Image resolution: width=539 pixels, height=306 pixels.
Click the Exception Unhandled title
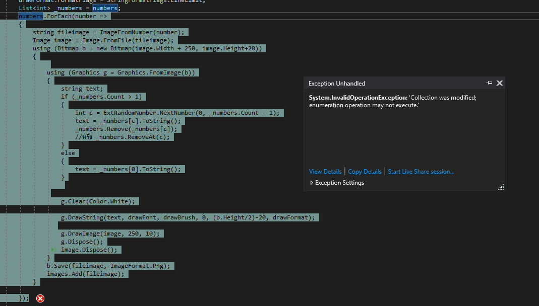[337, 84]
